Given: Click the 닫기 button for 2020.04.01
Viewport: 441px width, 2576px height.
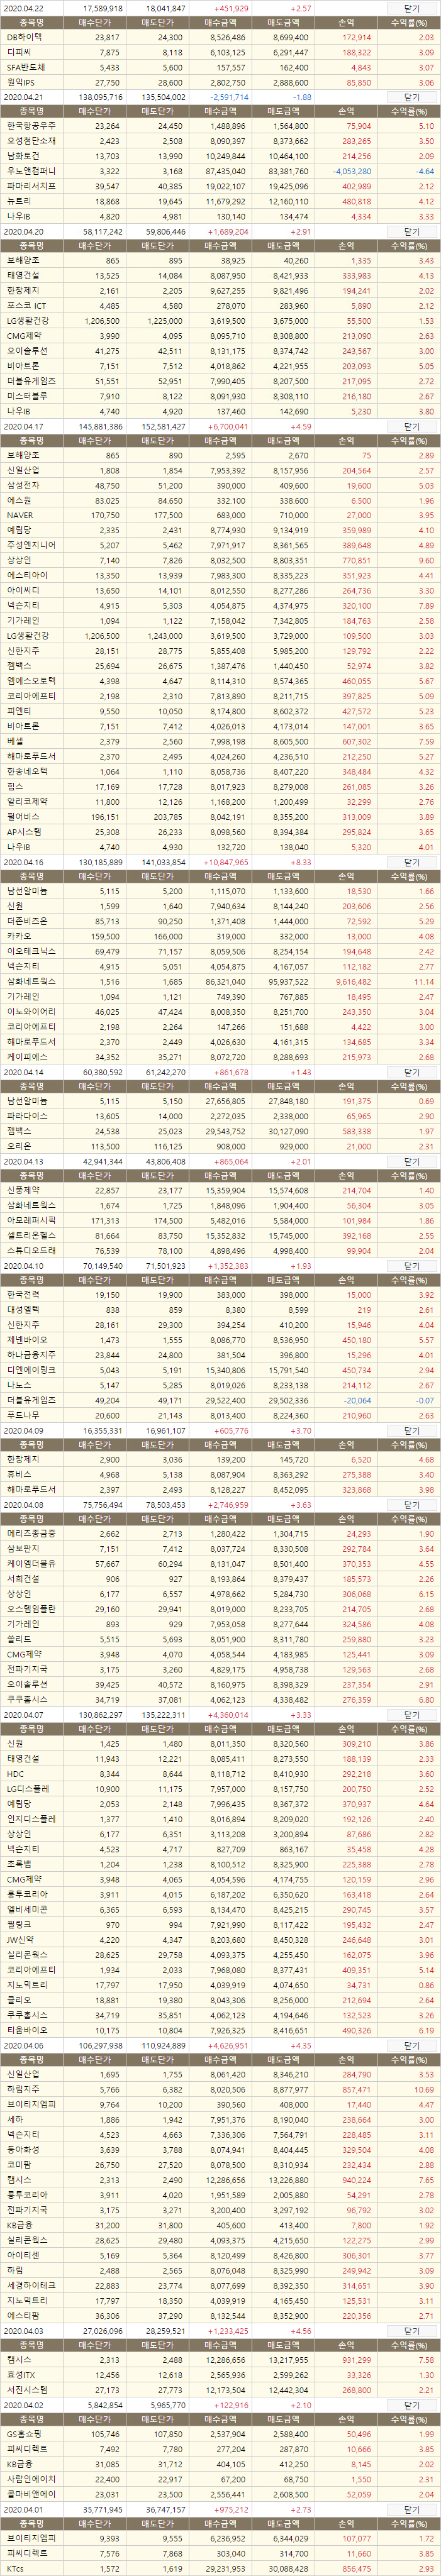Looking at the screenshot, I should 411,2511.
